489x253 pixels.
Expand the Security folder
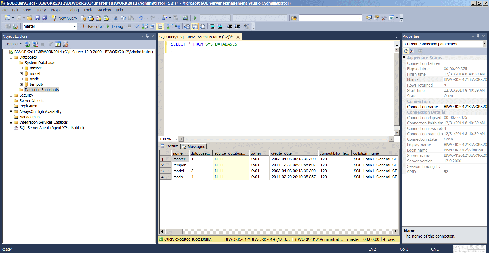11,95
